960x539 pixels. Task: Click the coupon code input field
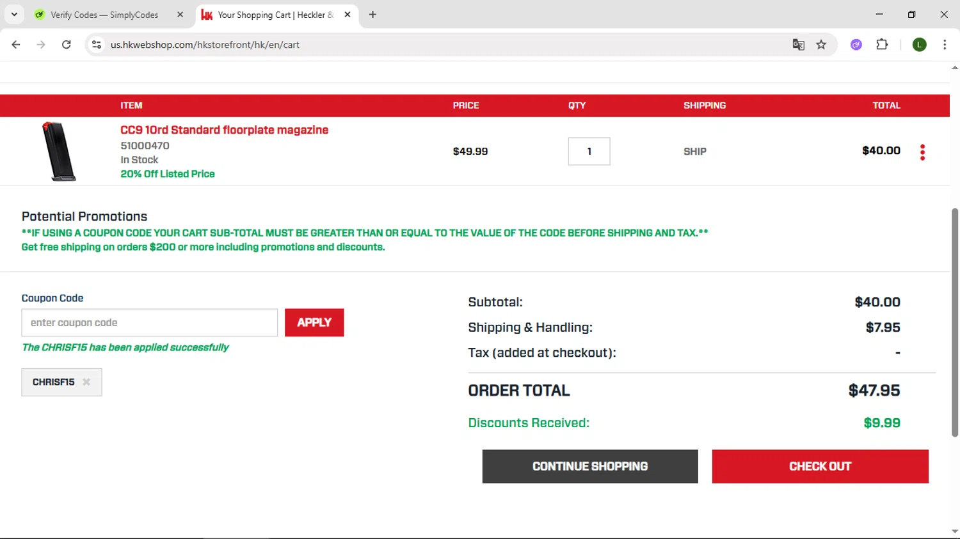[150, 323]
